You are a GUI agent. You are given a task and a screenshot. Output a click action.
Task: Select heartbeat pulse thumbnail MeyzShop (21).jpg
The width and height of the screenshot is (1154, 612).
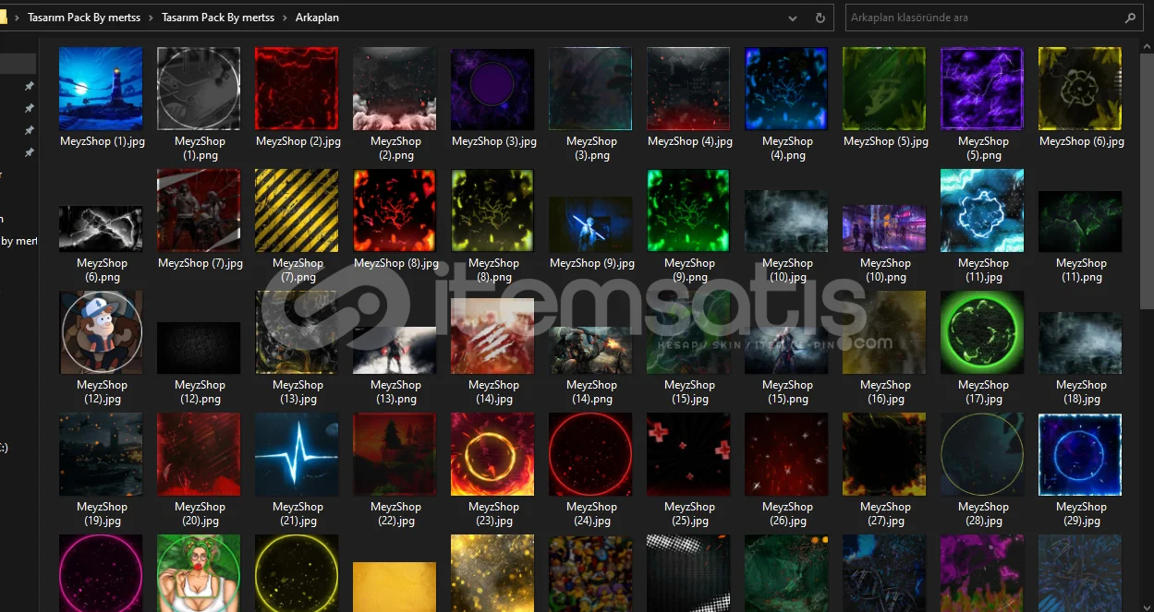(x=297, y=454)
